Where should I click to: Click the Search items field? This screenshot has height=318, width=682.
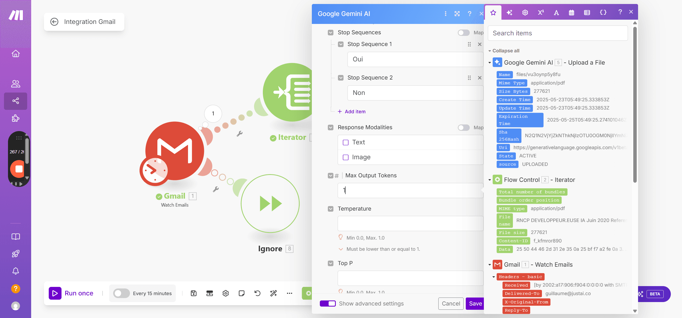pos(558,33)
